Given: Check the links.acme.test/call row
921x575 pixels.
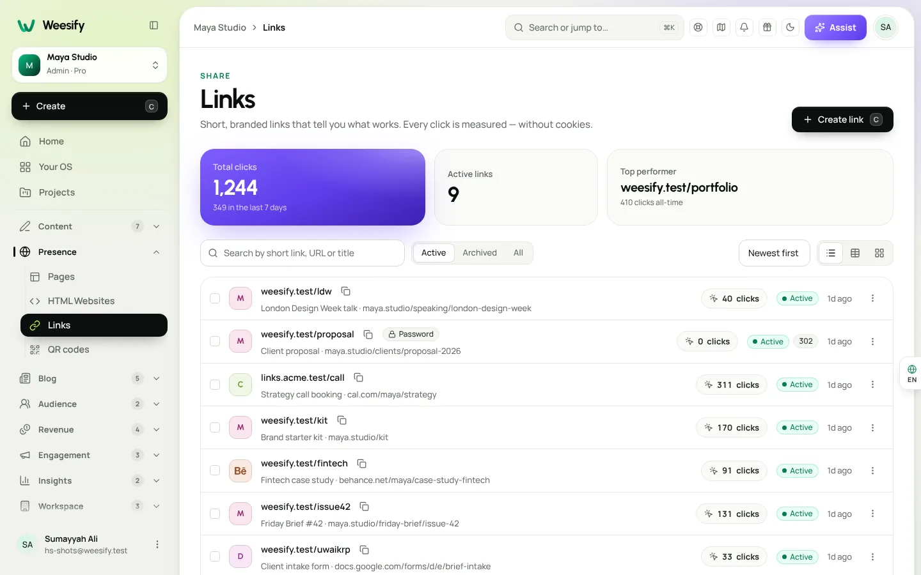Looking at the screenshot, I should pos(215,385).
